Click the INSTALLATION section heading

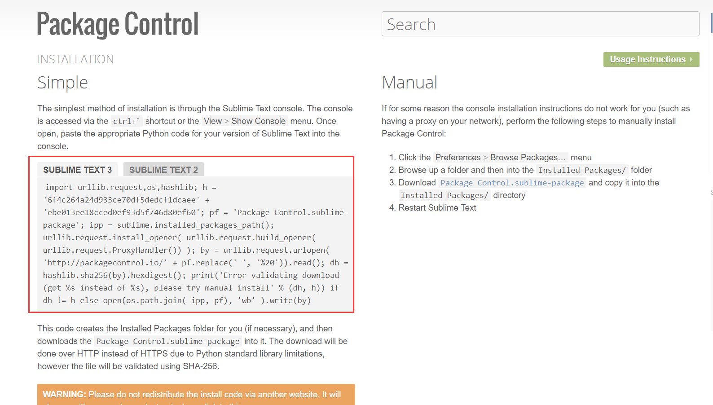(75, 59)
